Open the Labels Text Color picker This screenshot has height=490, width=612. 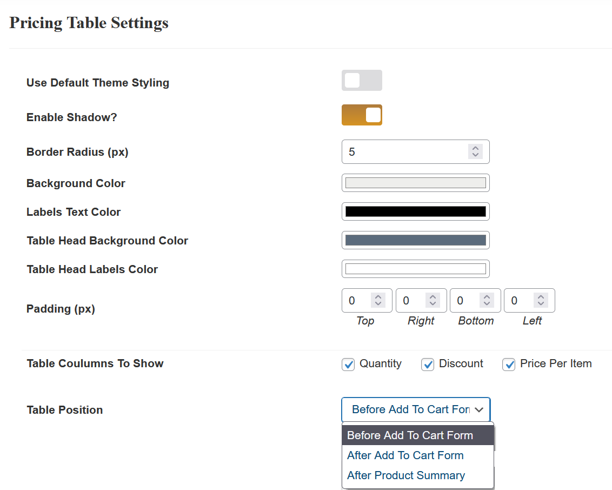point(415,211)
